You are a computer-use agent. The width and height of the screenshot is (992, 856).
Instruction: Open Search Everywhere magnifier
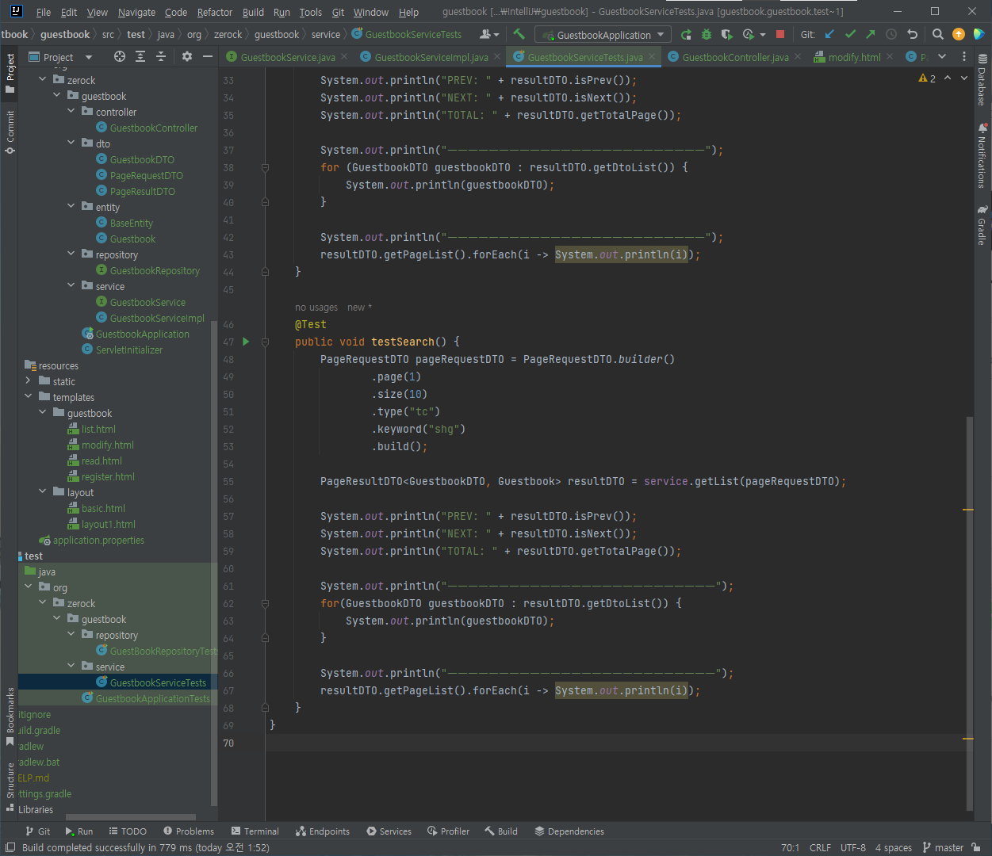click(938, 34)
